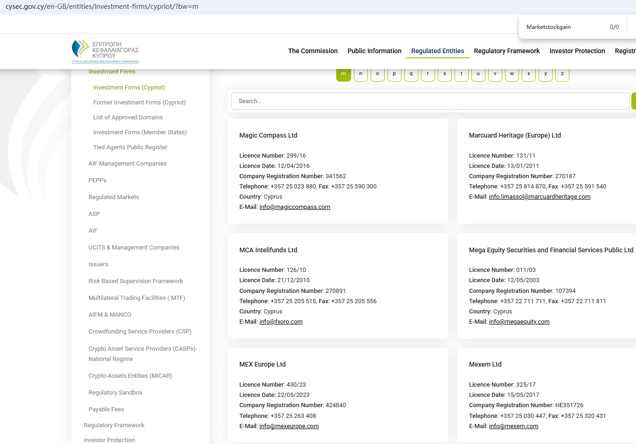Open List of Approved Domains
This screenshot has height=444, width=636.
pyautogui.click(x=128, y=118)
